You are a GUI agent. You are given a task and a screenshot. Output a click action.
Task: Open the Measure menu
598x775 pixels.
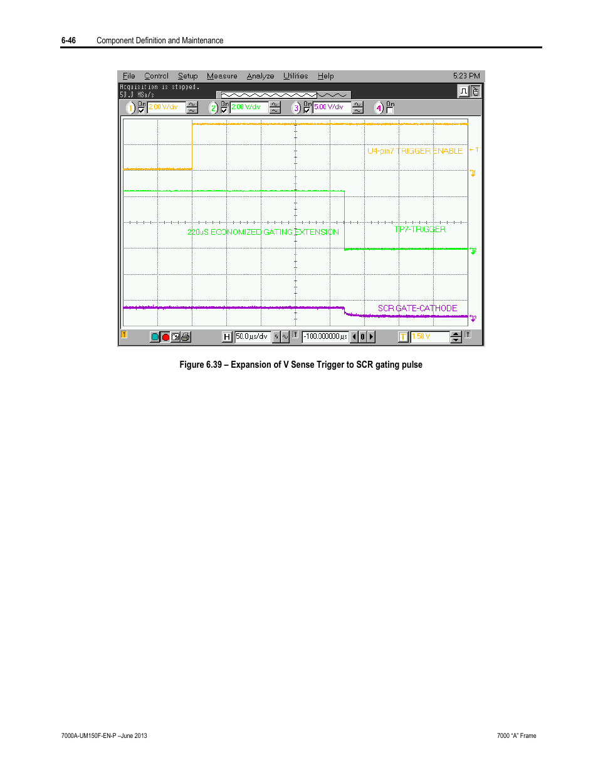click(222, 76)
